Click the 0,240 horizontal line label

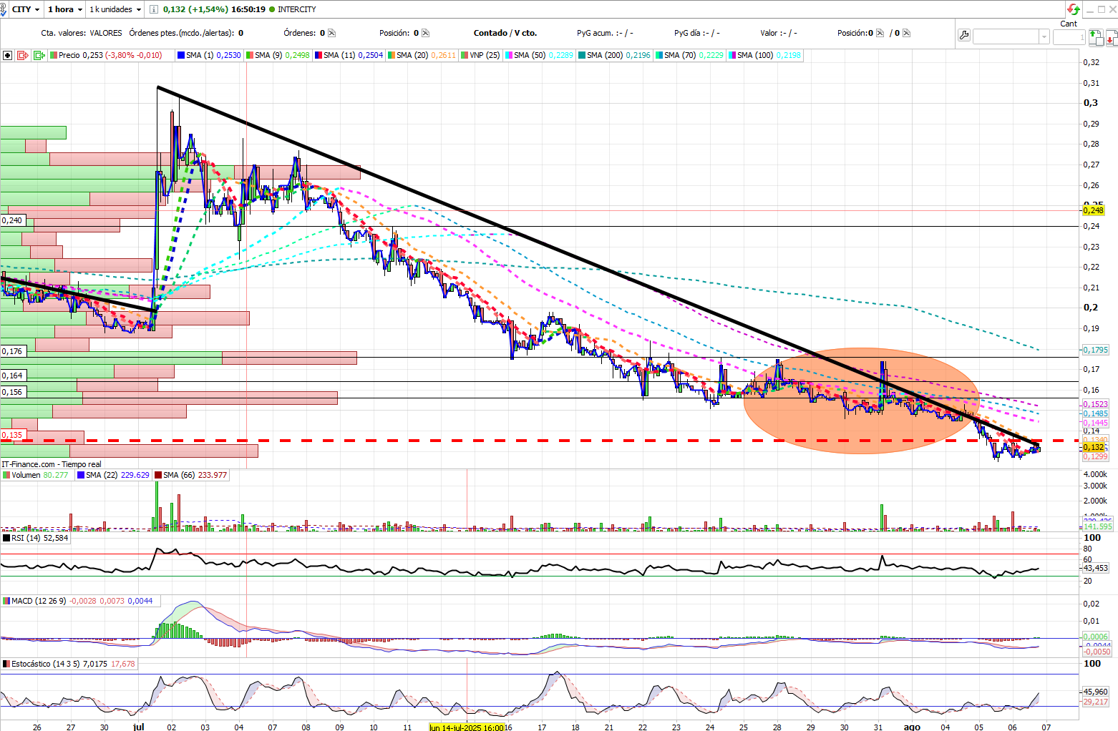tap(13, 220)
